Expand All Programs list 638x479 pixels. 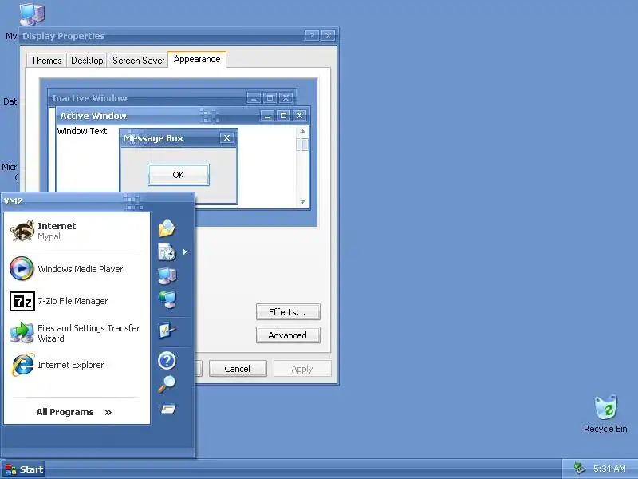click(74, 412)
